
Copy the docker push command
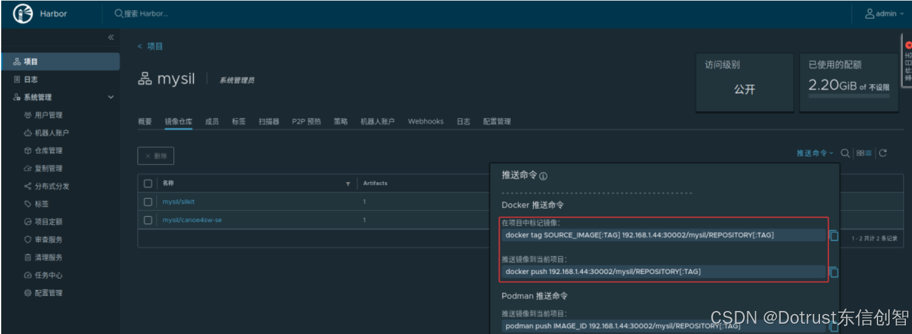[x=834, y=272]
